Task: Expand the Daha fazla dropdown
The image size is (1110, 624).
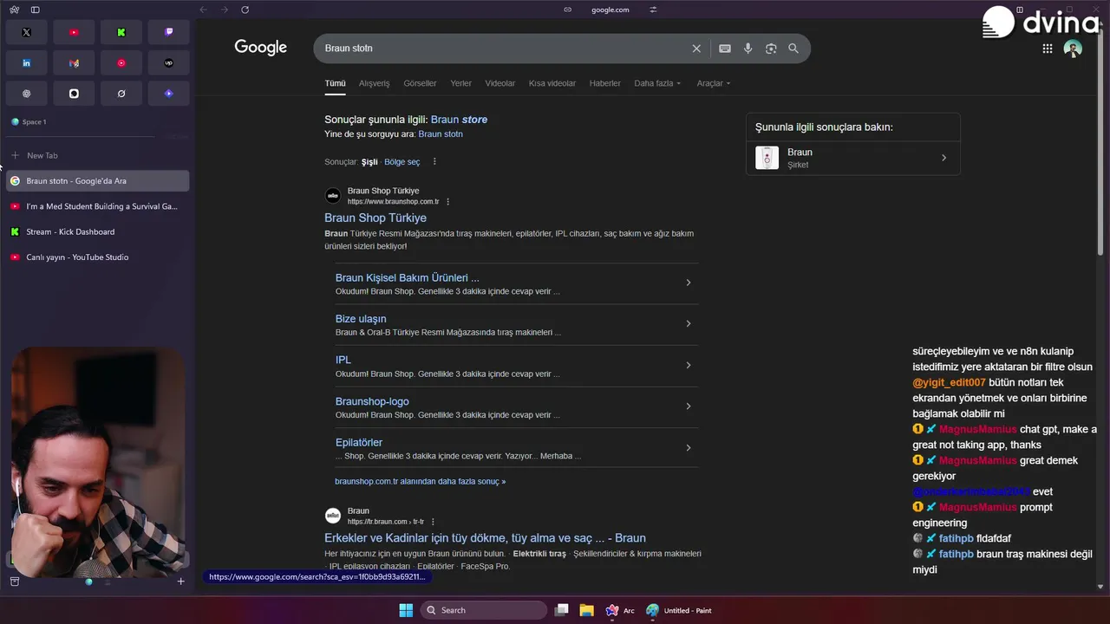Action: click(657, 83)
